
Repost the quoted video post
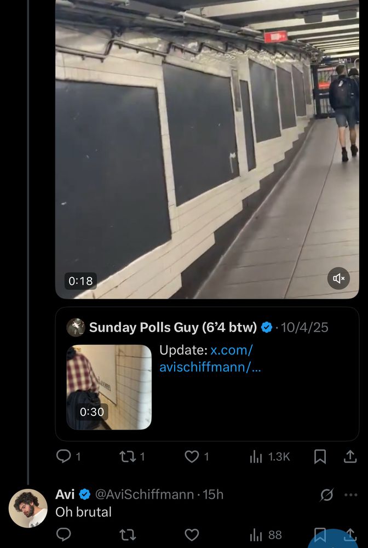[x=128, y=456]
